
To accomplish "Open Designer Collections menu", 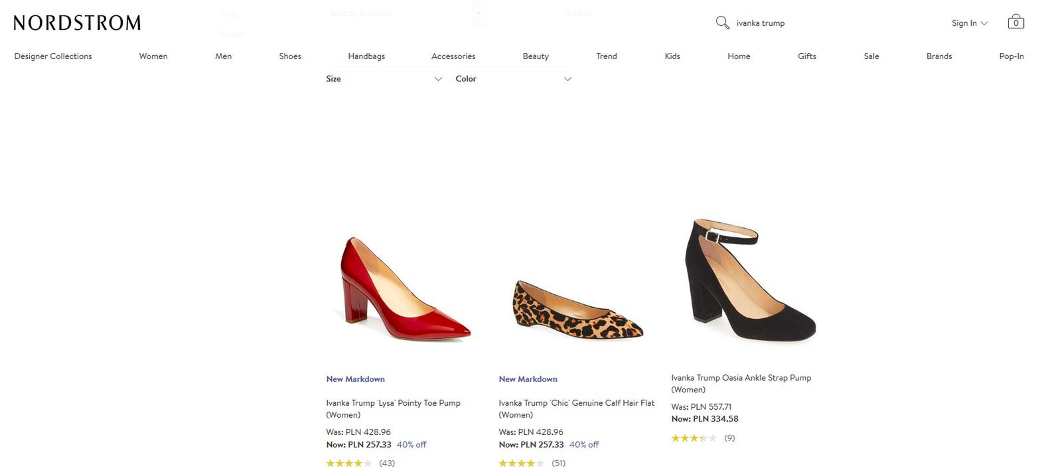I will pyautogui.click(x=53, y=56).
